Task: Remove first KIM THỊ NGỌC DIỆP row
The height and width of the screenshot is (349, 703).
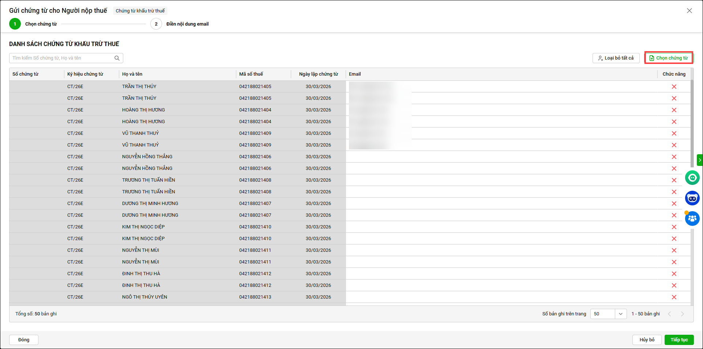Action: pos(674,227)
